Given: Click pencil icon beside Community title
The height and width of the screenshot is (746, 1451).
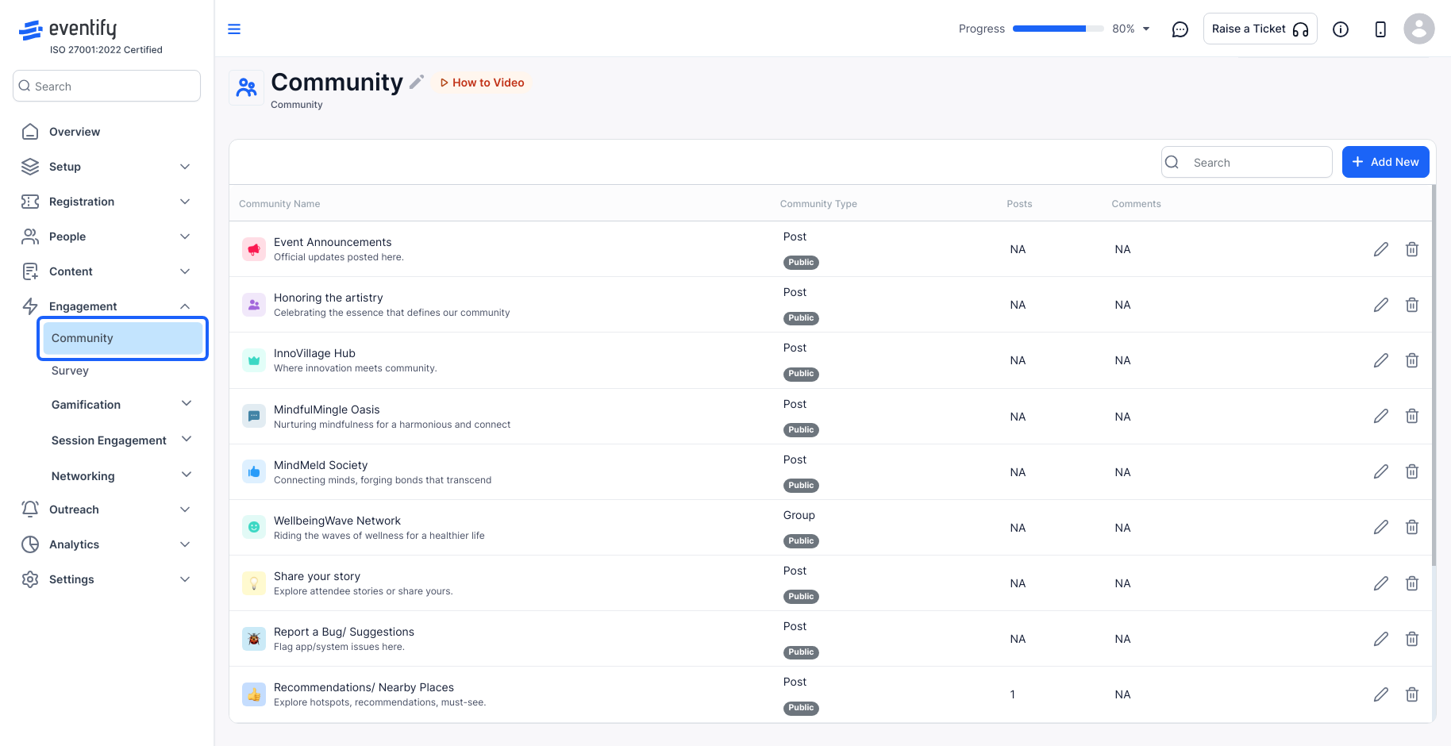Looking at the screenshot, I should [417, 82].
